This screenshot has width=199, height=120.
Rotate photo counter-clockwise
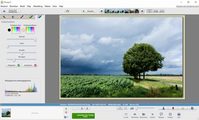82,108
